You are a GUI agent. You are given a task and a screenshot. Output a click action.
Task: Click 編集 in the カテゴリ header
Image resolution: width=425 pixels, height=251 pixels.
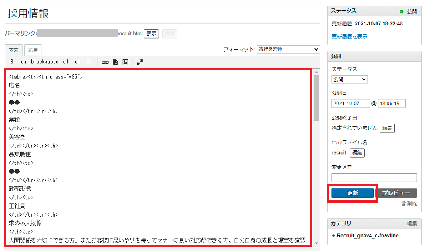[x=412, y=223]
